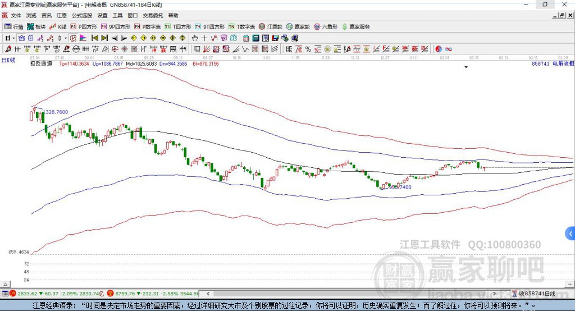The image size is (575, 311).
Task: Open the 设置 menu
Action: tap(102, 15)
